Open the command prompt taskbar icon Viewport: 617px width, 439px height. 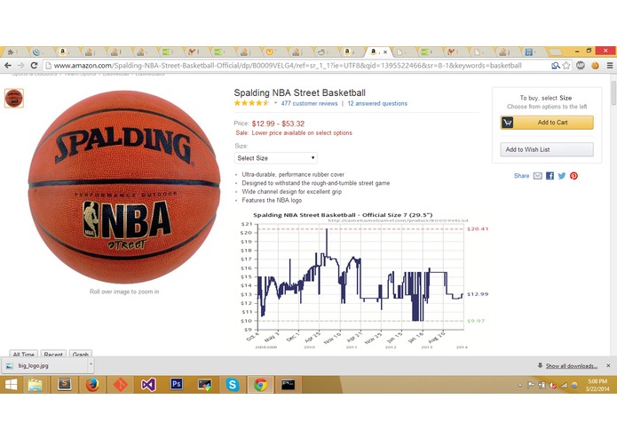(x=288, y=384)
